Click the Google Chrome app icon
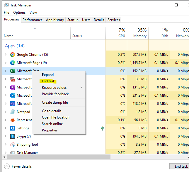Image resolution: width=189 pixels, height=172 pixels. pyautogui.click(x=13, y=55)
